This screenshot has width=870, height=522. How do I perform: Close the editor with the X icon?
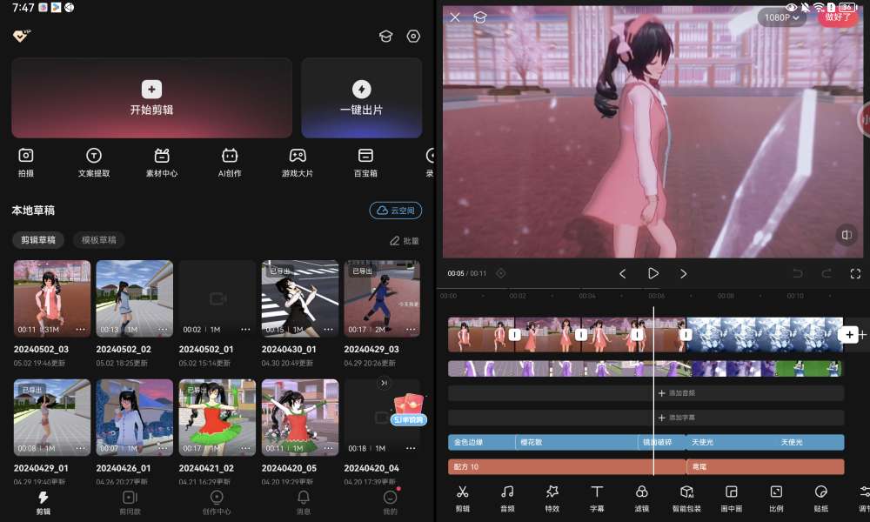click(455, 17)
